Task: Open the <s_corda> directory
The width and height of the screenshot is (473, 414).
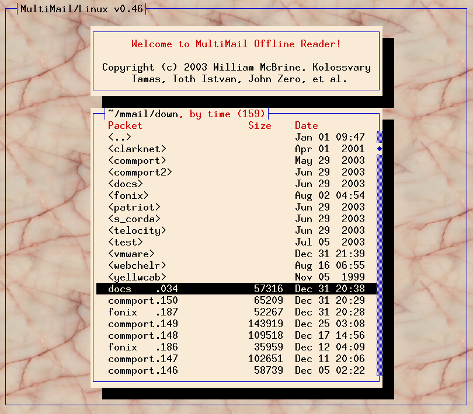Action: pyautogui.click(x=134, y=219)
